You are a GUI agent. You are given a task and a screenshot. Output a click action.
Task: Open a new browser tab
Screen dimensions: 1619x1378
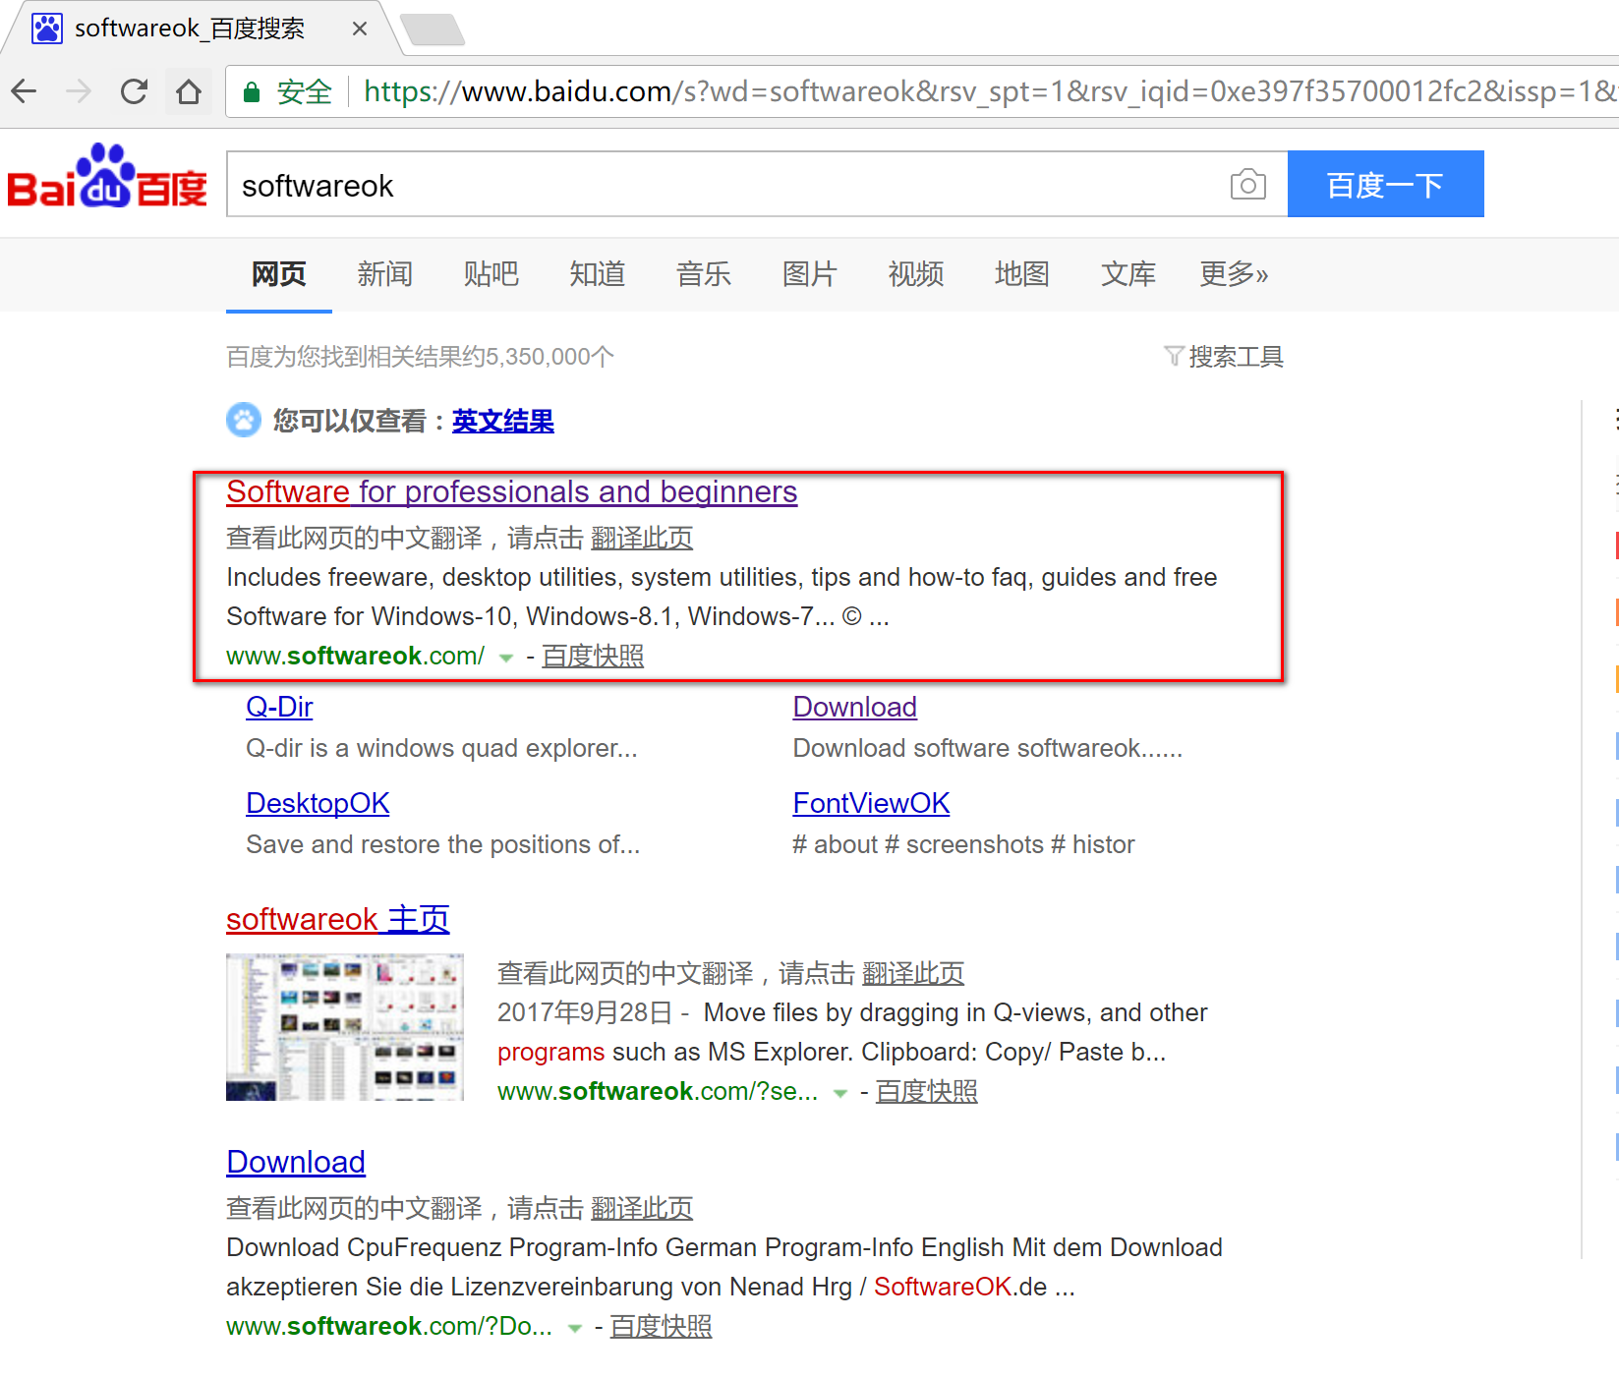tap(433, 29)
